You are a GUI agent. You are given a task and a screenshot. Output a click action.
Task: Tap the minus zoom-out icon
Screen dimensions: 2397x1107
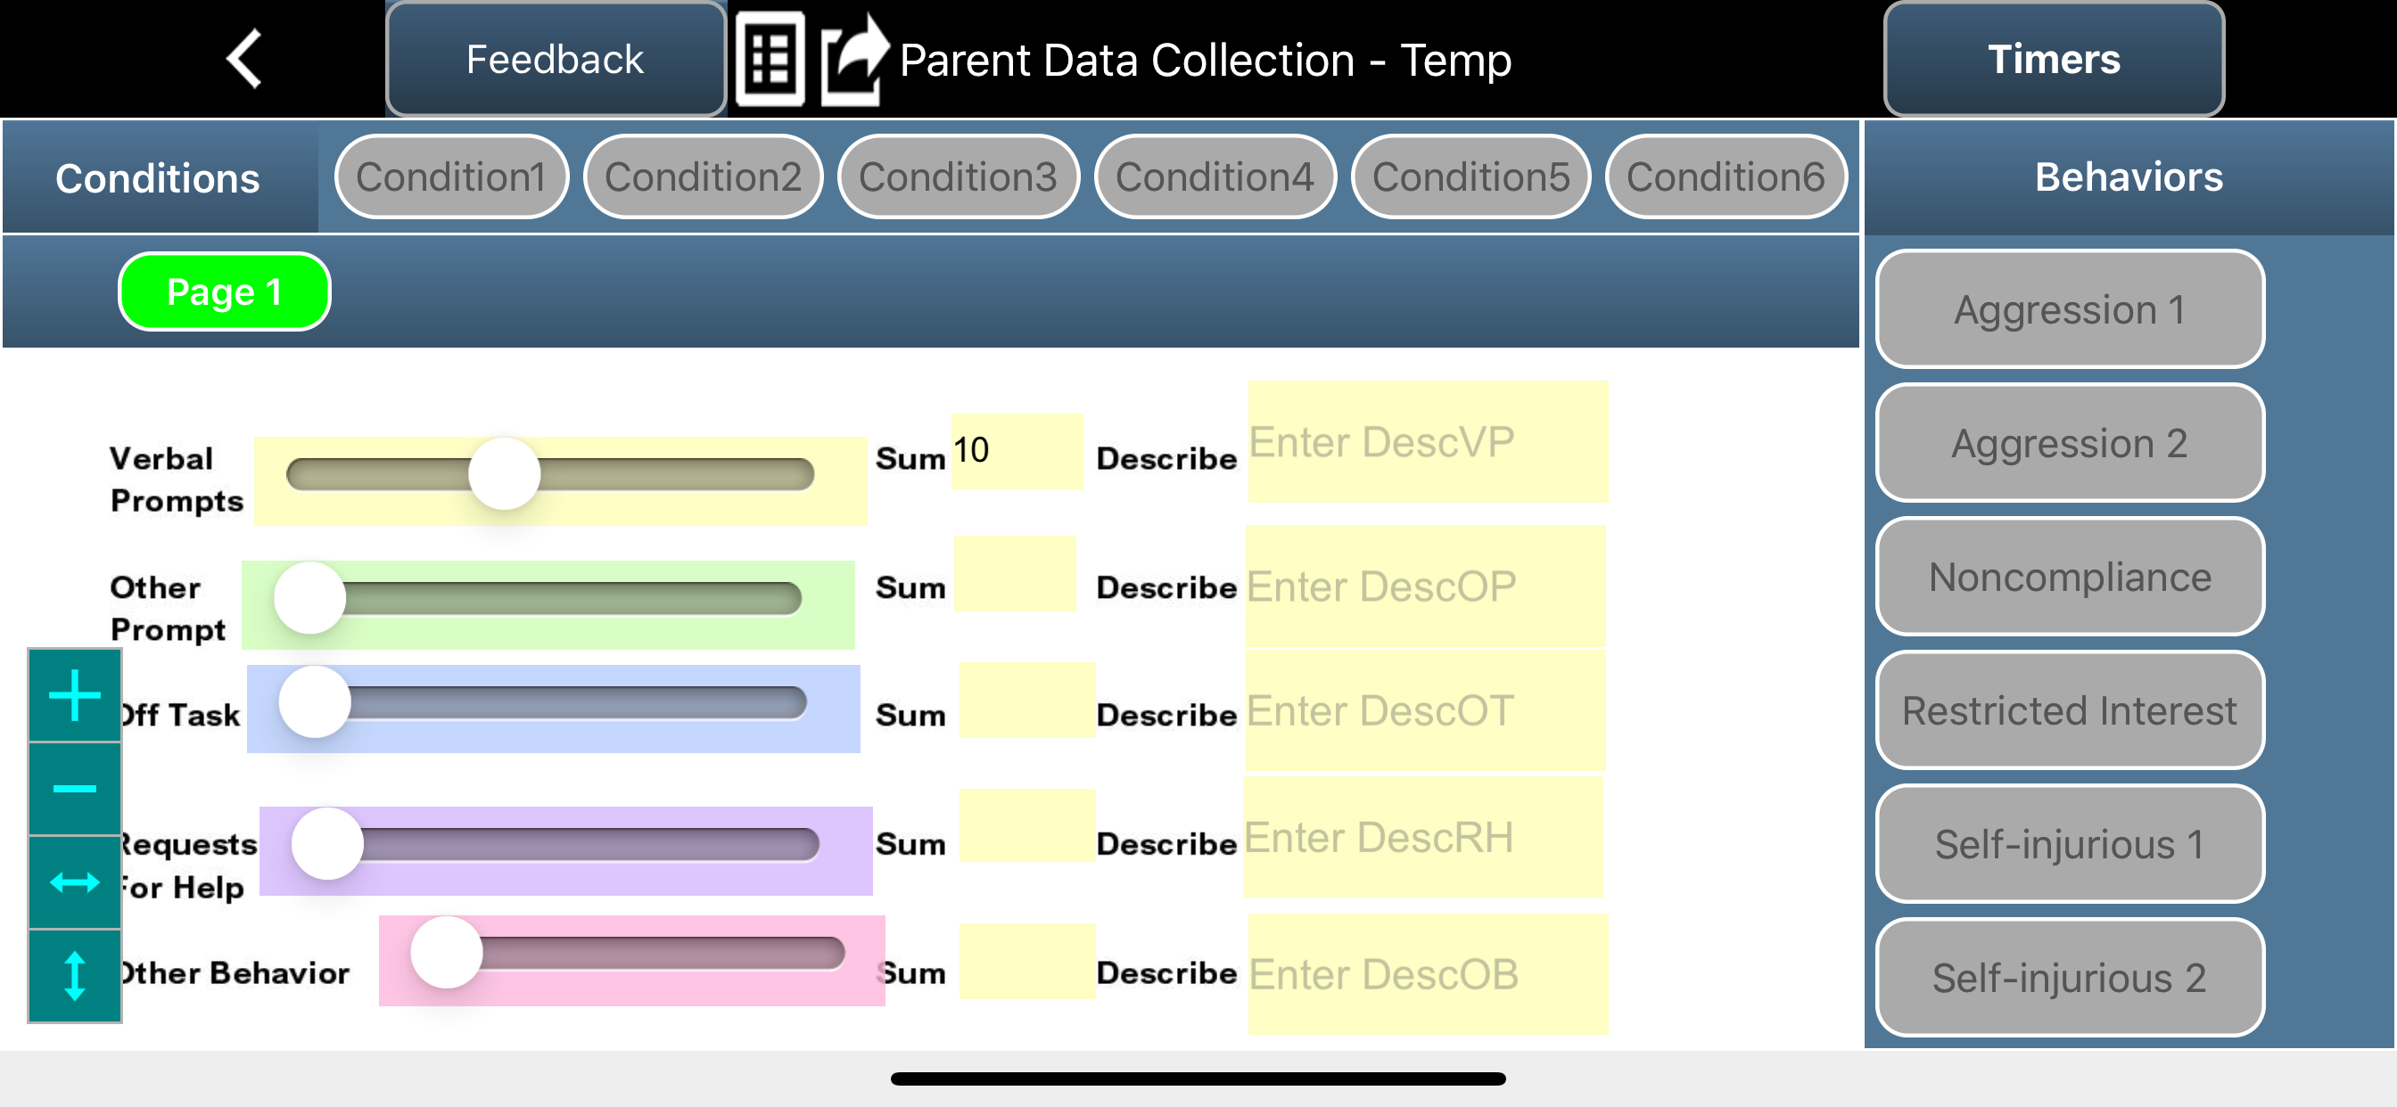pyautogui.click(x=74, y=789)
